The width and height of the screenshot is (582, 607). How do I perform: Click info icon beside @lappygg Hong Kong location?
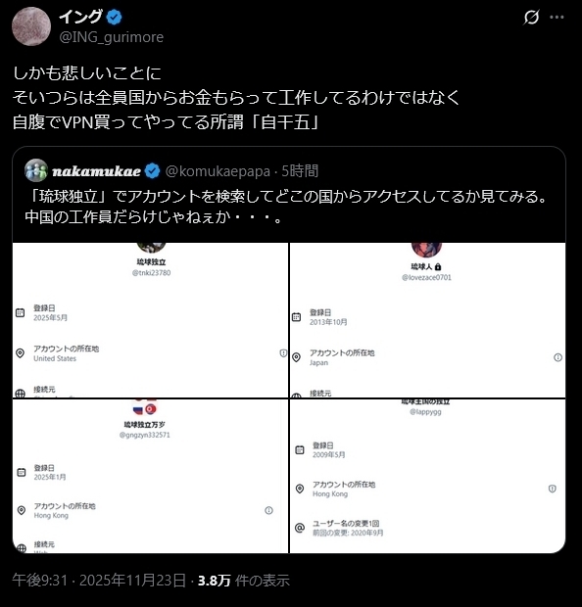click(x=553, y=489)
